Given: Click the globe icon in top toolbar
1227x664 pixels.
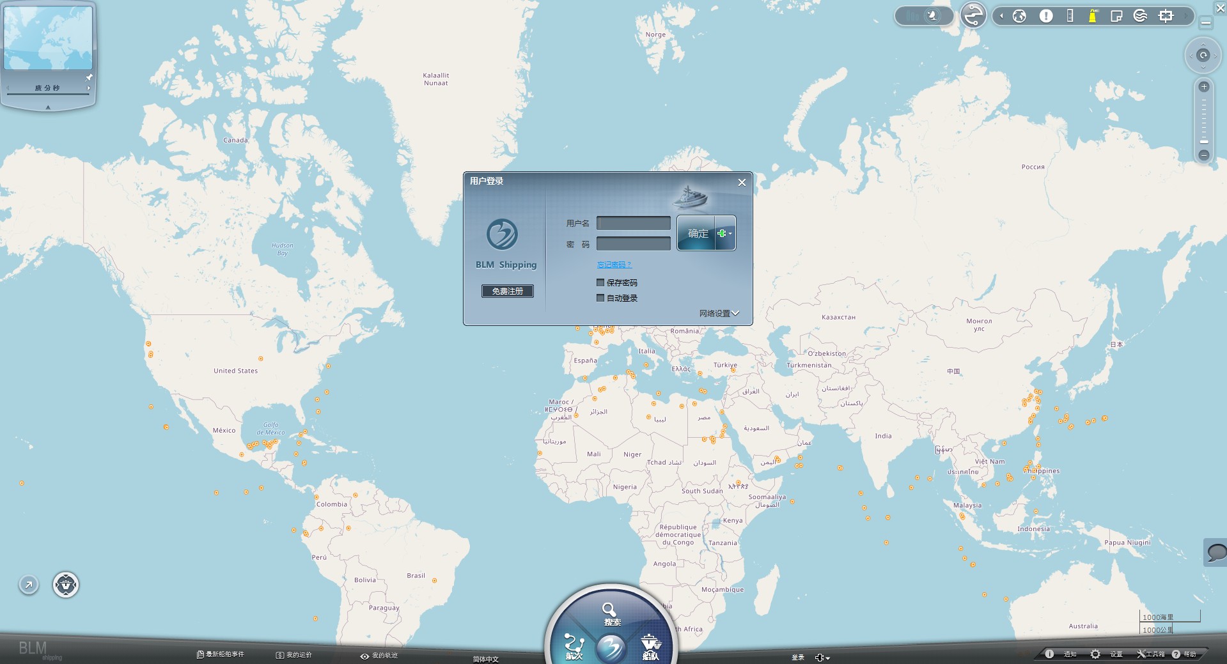Looking at the screenshot, I should (1019, 16).
